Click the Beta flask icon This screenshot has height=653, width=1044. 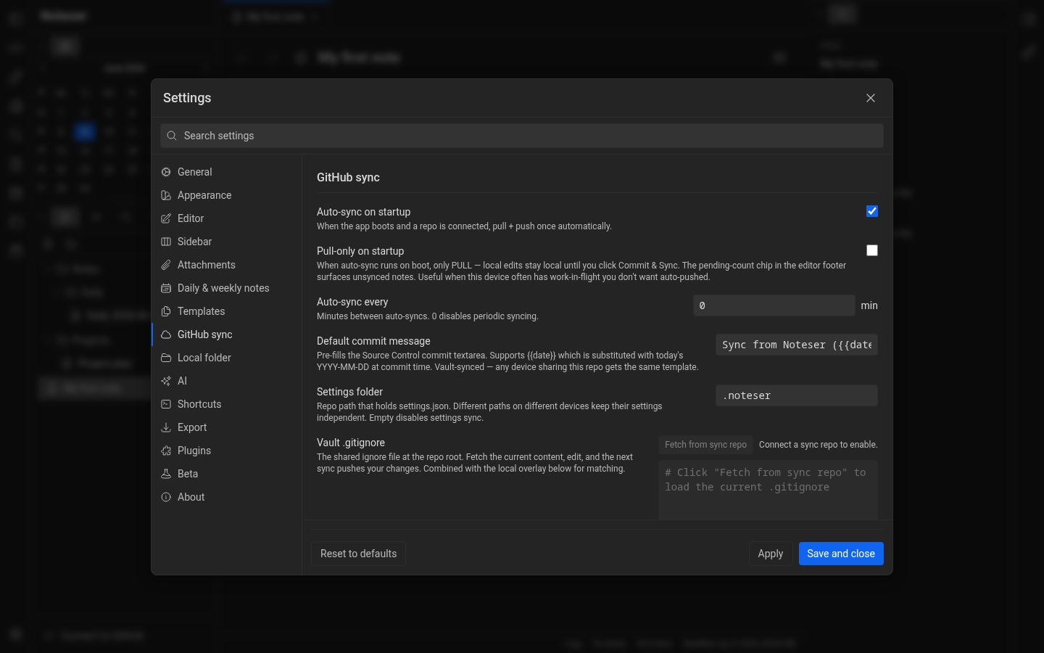pyautogui.click(x=166, y=474)
